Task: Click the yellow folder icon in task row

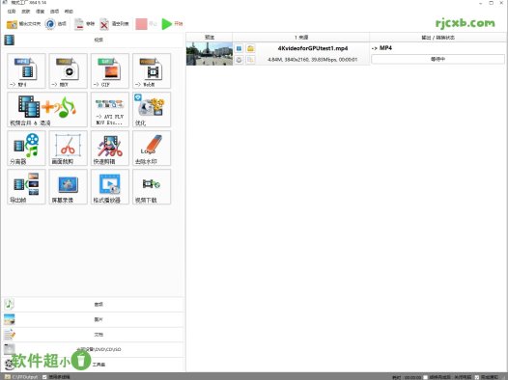Action: pos(250,48)
